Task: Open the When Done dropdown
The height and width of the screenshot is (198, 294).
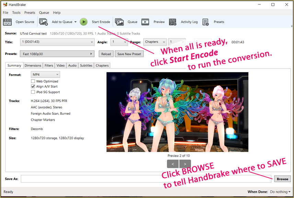Action: click(280, 192)
